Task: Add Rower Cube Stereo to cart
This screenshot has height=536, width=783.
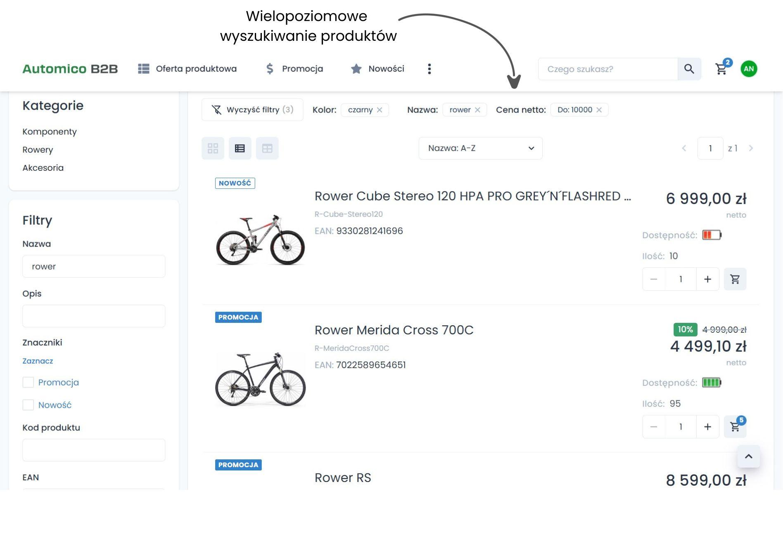Action: pos(735,279)
